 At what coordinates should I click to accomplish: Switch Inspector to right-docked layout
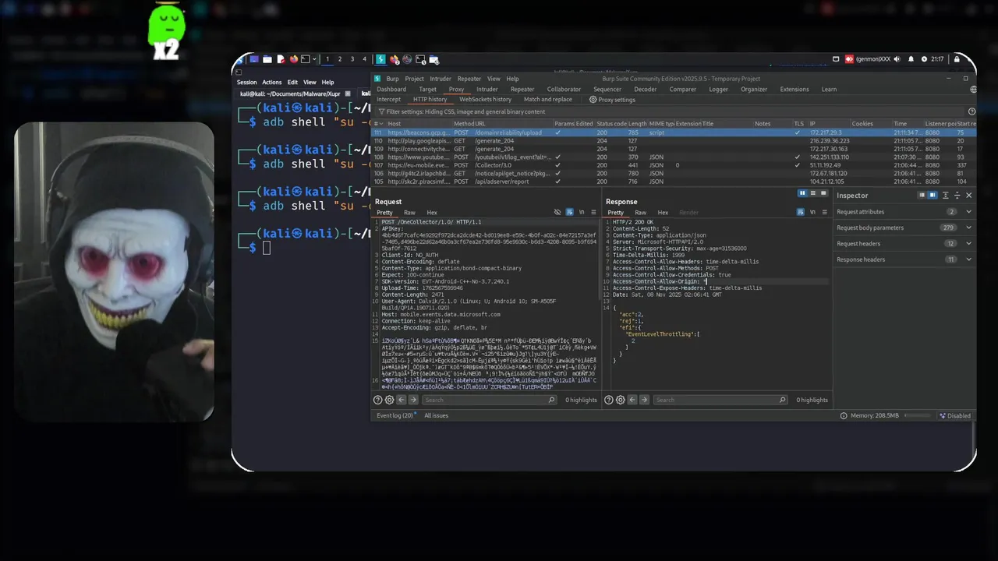point(933,196)
